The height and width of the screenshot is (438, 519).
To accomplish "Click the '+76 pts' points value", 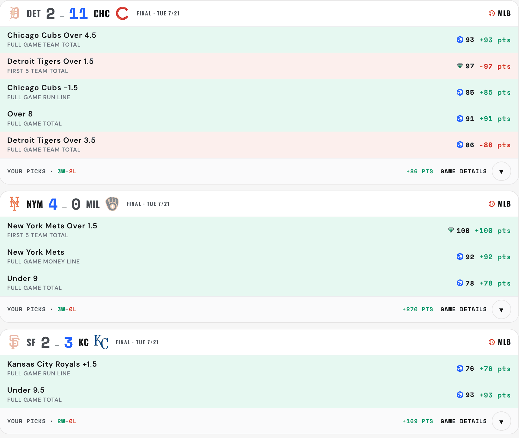I will [495, 369].
